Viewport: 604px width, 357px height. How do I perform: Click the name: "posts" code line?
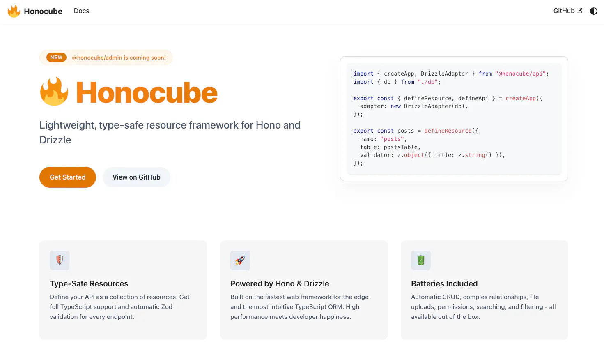click(384, 139)
